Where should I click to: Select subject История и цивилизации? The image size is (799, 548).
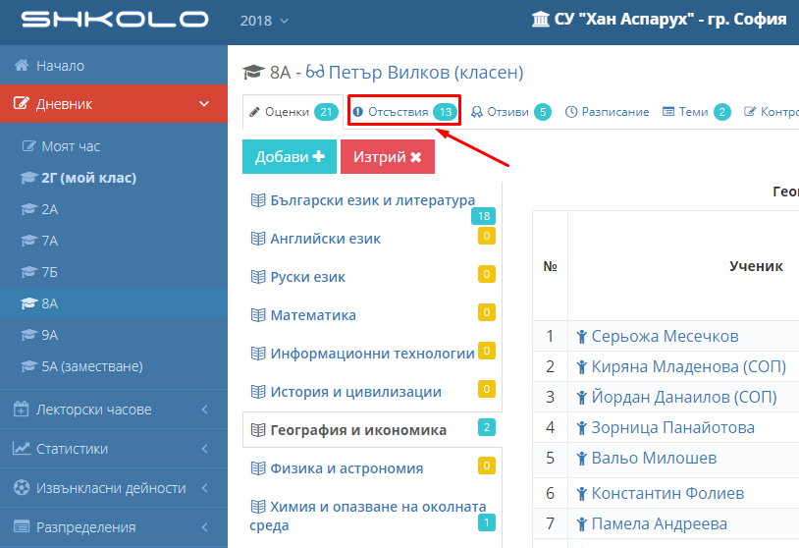[x=355, y=392]
